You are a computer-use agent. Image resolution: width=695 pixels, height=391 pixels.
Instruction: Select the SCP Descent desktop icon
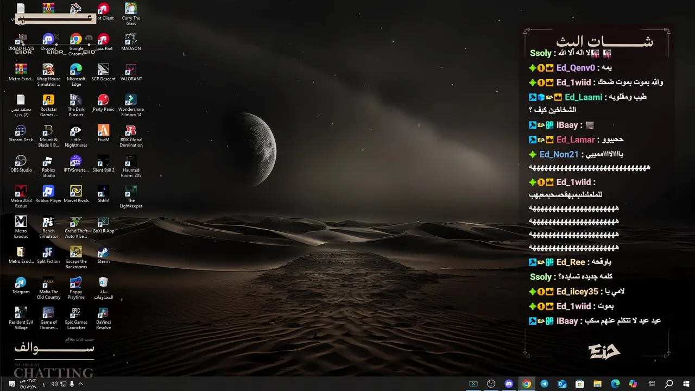pyautogui.click(x=103, y=72)
